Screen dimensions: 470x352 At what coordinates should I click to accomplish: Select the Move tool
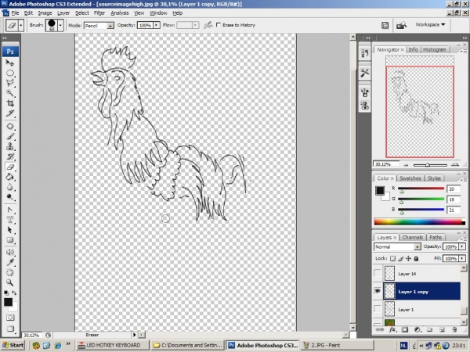coord(10,63)
